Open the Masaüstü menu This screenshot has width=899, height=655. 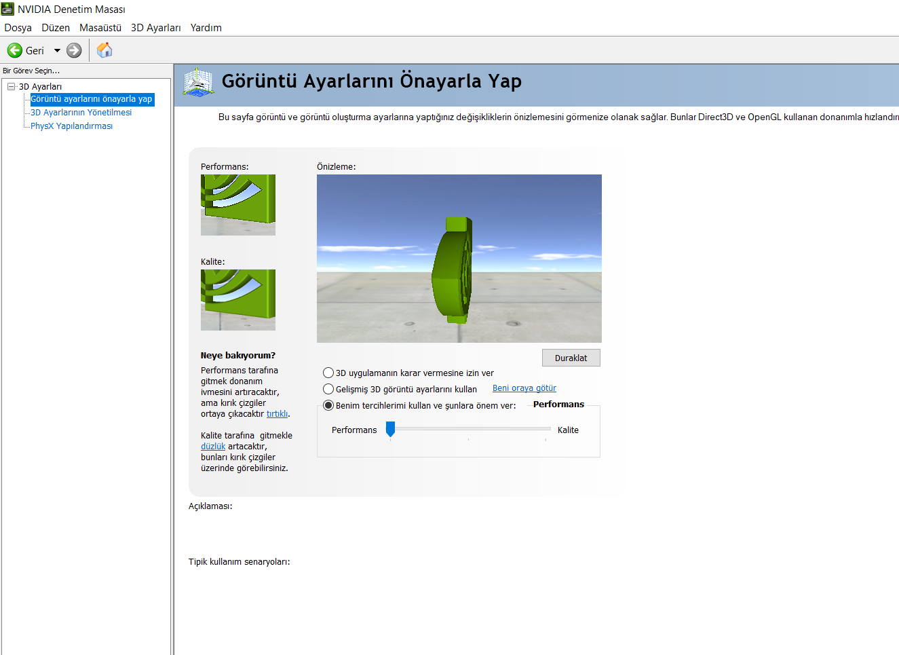(100, 28)
